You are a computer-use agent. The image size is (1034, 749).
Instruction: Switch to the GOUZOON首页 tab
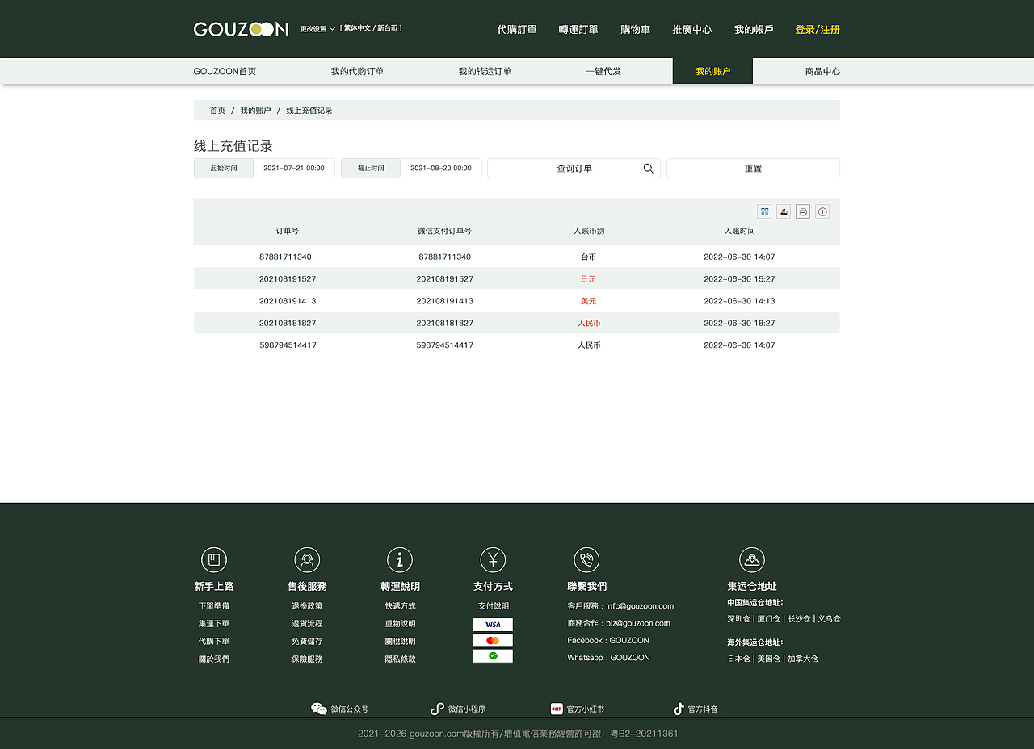(x=225, y=71)
